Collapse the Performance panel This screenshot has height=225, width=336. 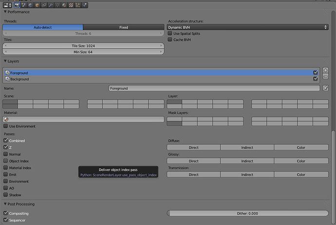click(x=5, y=12)
